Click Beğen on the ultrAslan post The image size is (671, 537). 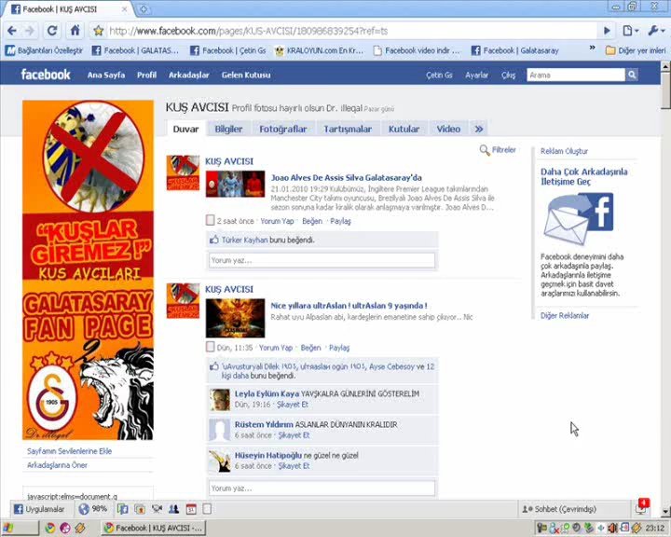(x=310, y=348)
